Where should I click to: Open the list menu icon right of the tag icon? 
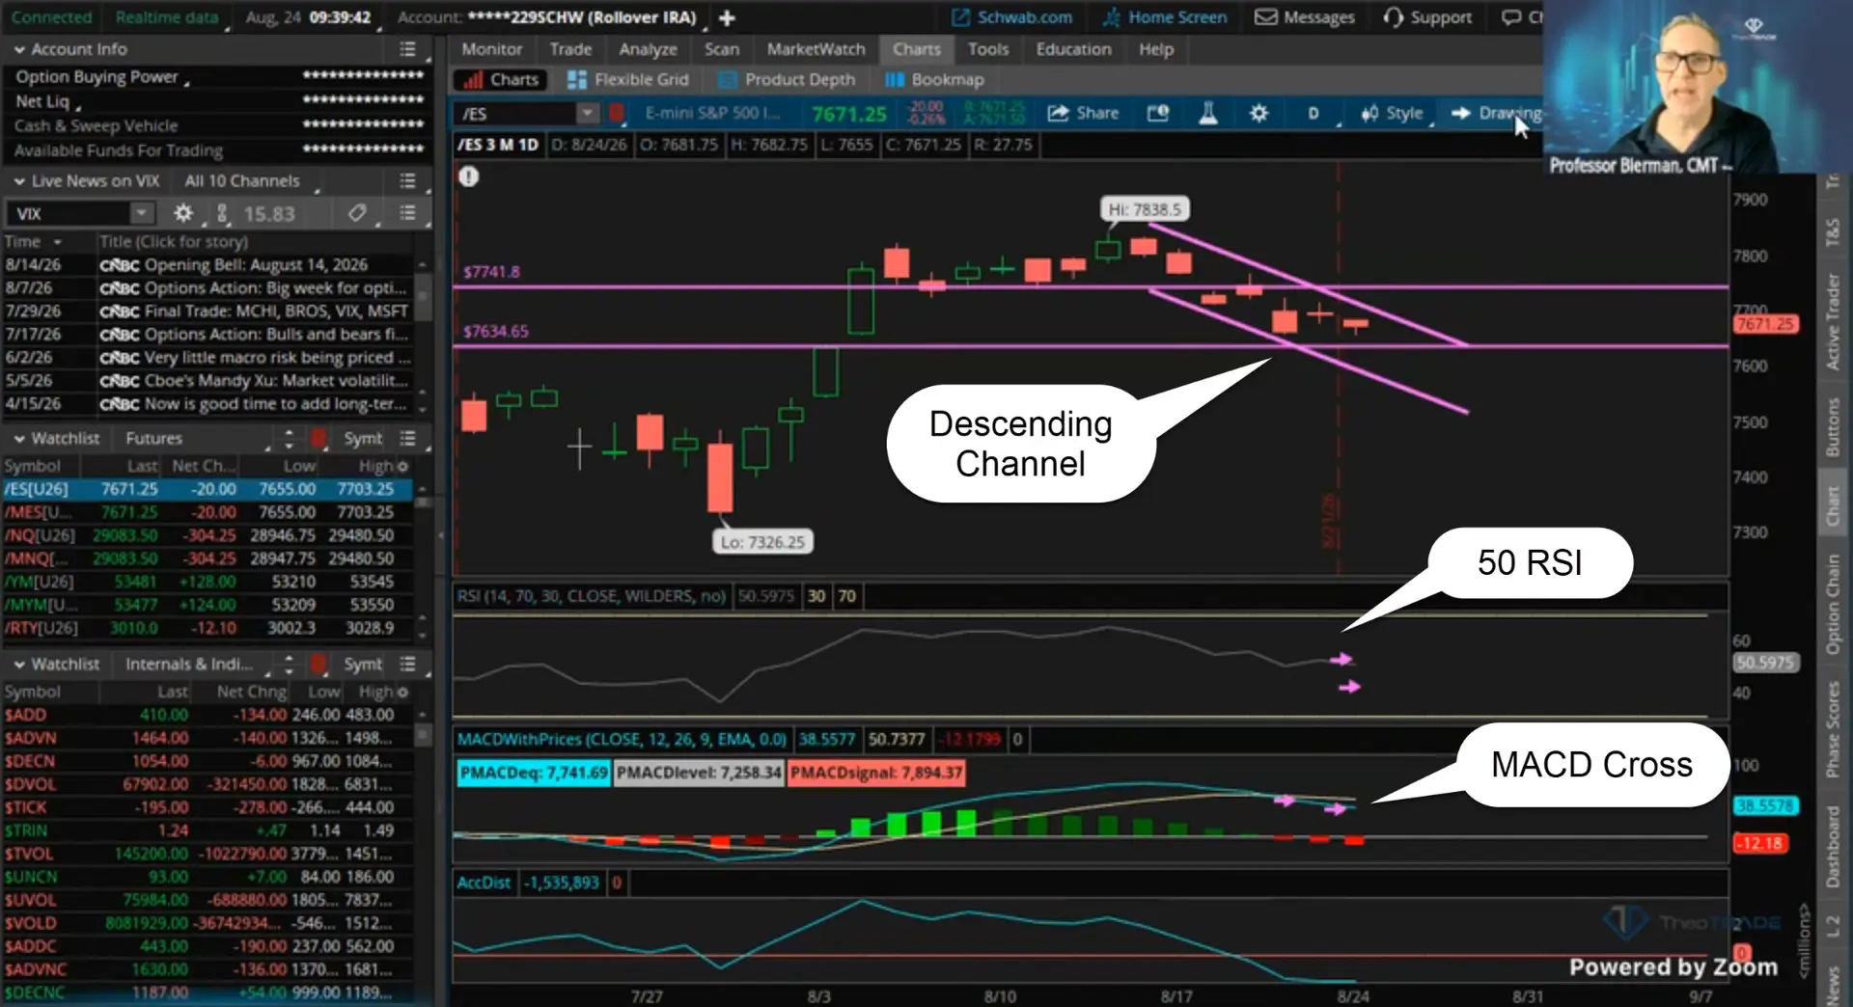[x=408, y=213]
